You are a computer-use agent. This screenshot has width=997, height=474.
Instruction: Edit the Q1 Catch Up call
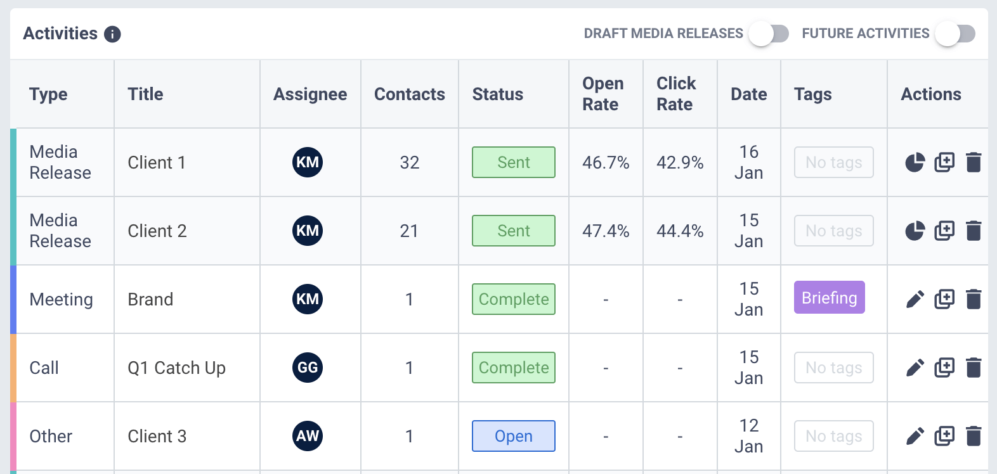pos(914,368)
